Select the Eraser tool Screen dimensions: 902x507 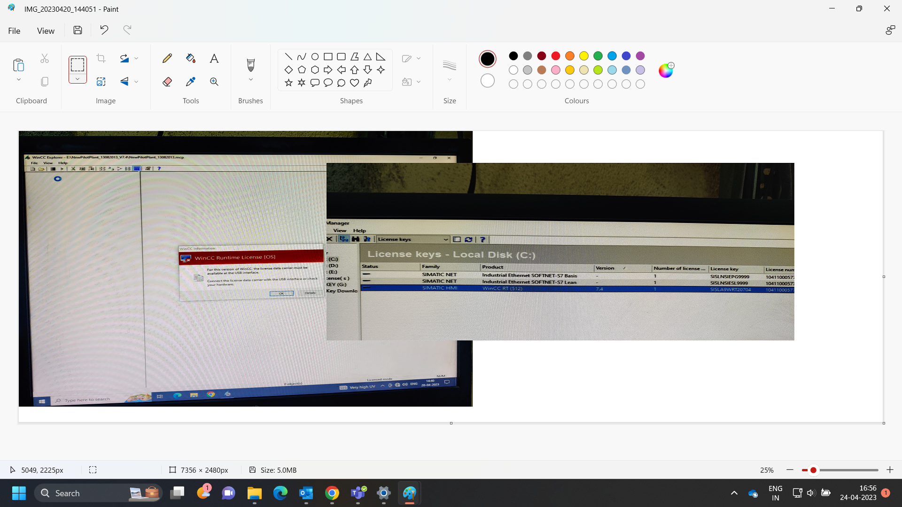pyautogui.click(x=167, y=82)
